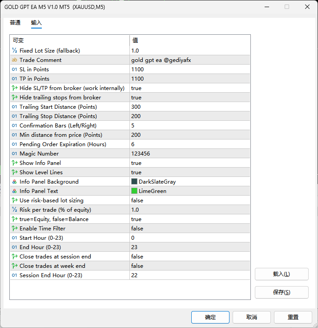Click the 取消 button
318x328 pixels.
coord(252,317)
